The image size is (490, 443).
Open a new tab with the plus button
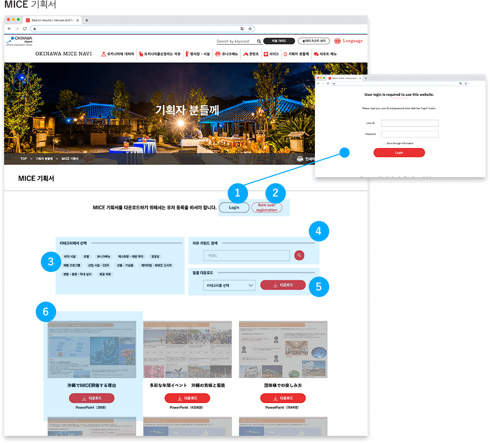(x=87, y=20)
